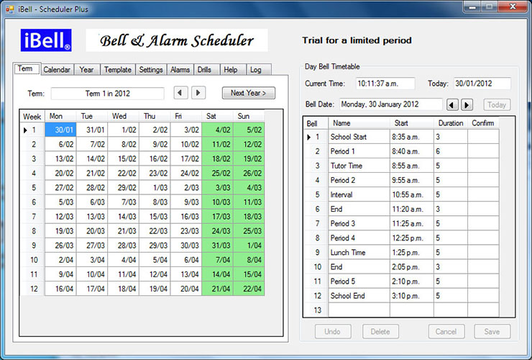Select week 12 row header

click(32, 289)
